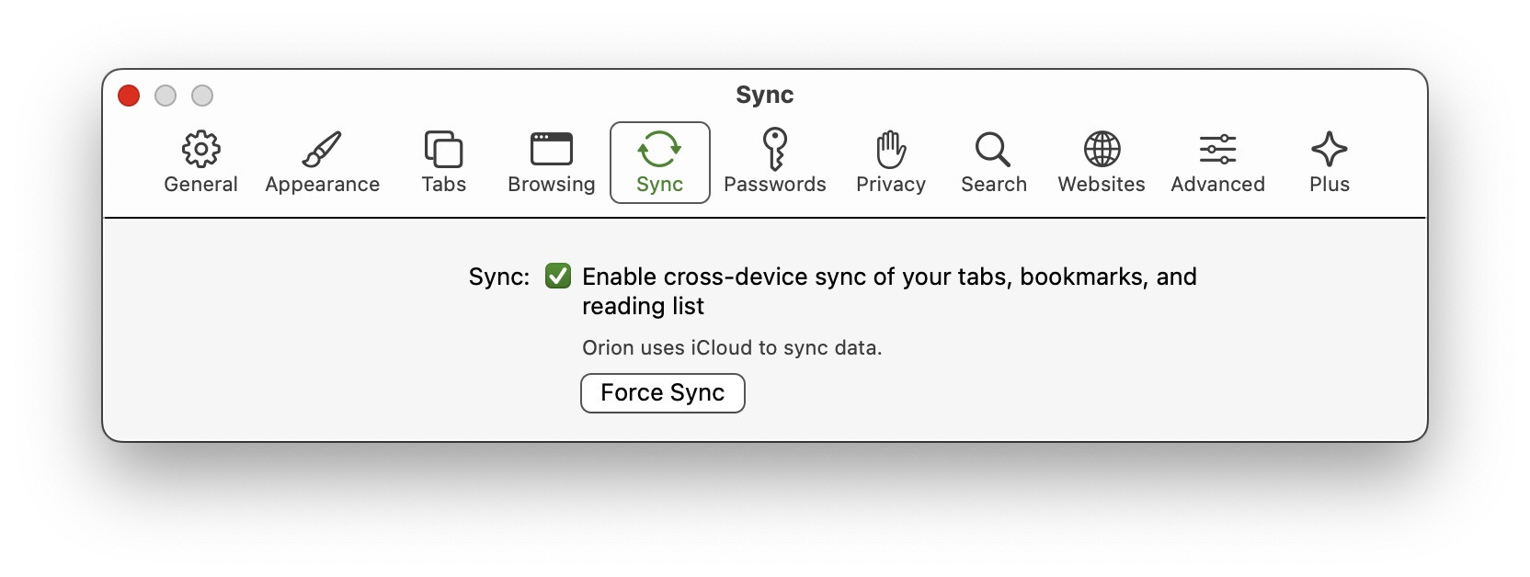The height and width of the screenshot is (577, 1530).
Task: Select the Websites globe icon
Action: point(1102,149)
